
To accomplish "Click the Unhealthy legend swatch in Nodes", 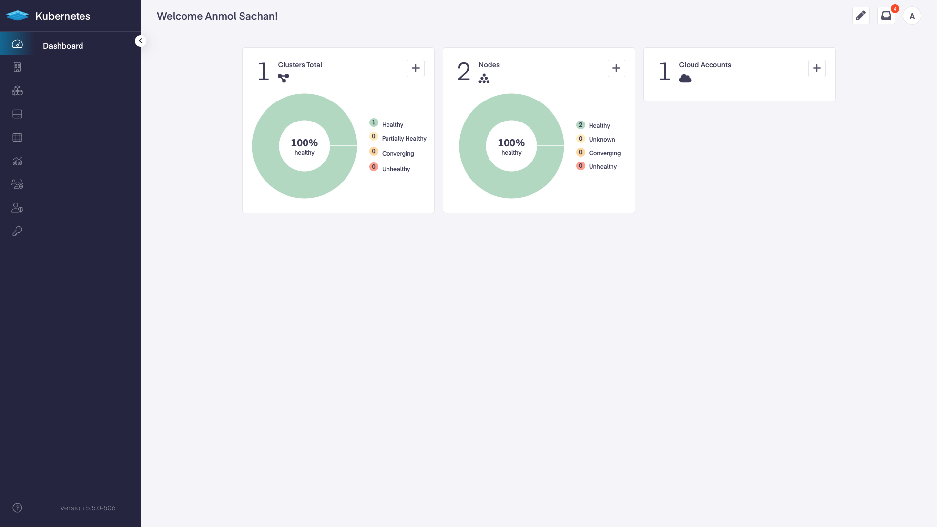I will 580,166.
